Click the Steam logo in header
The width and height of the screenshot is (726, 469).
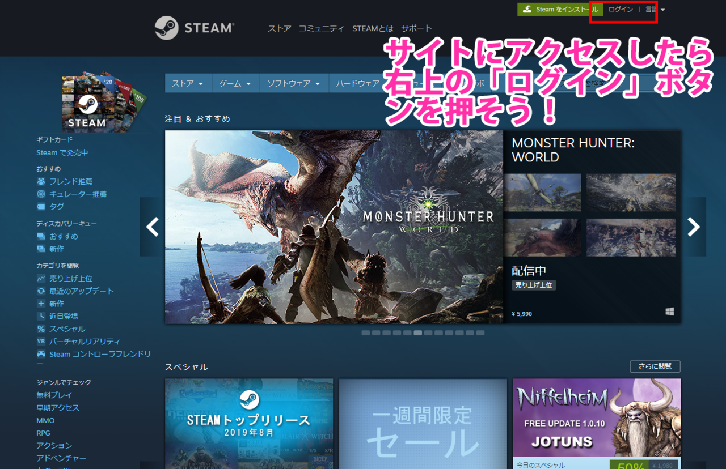[195, 28]
